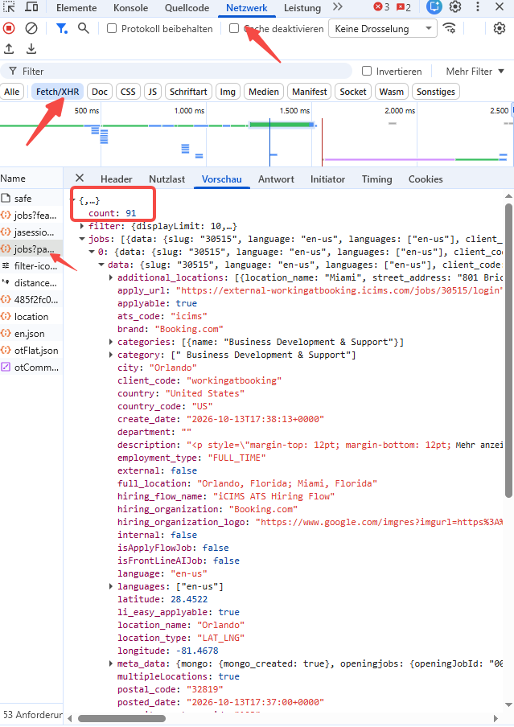514x727 pixels.
Task: Toggle the network filter funnel icon
Action: click(x=61, y=29)
